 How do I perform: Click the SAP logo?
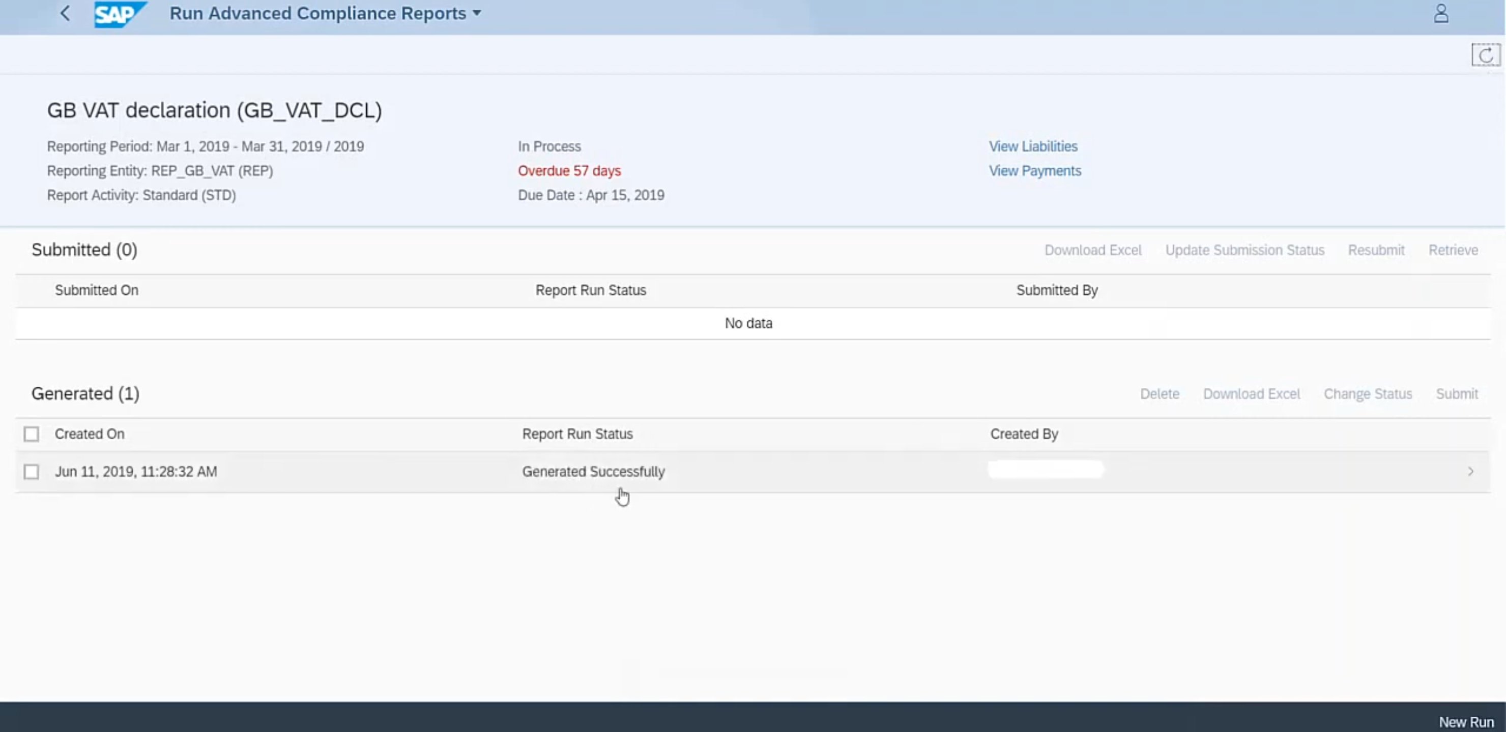pos(120,14)
